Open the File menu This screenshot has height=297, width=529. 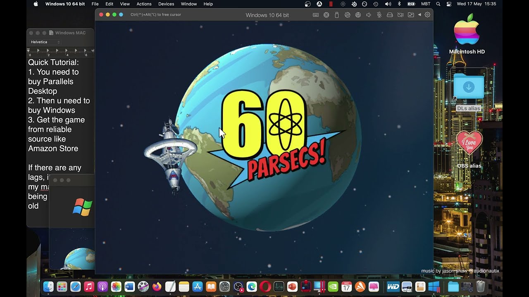click(95, 4)
